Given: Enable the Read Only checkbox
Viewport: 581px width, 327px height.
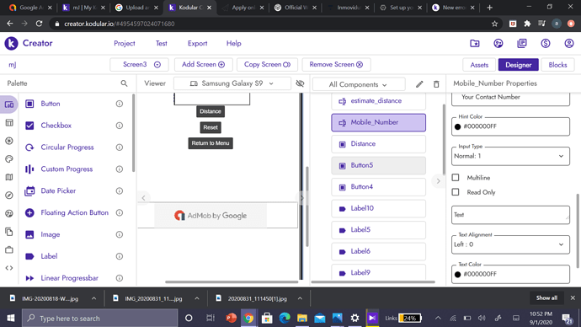Looking at the screenshot, I should [456, 192].
